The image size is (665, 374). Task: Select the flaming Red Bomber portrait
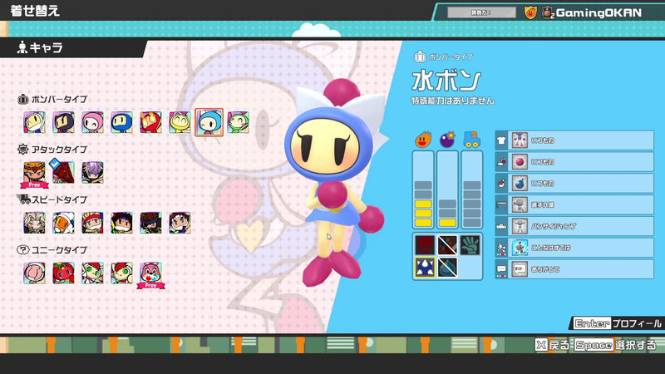point(150,122)
